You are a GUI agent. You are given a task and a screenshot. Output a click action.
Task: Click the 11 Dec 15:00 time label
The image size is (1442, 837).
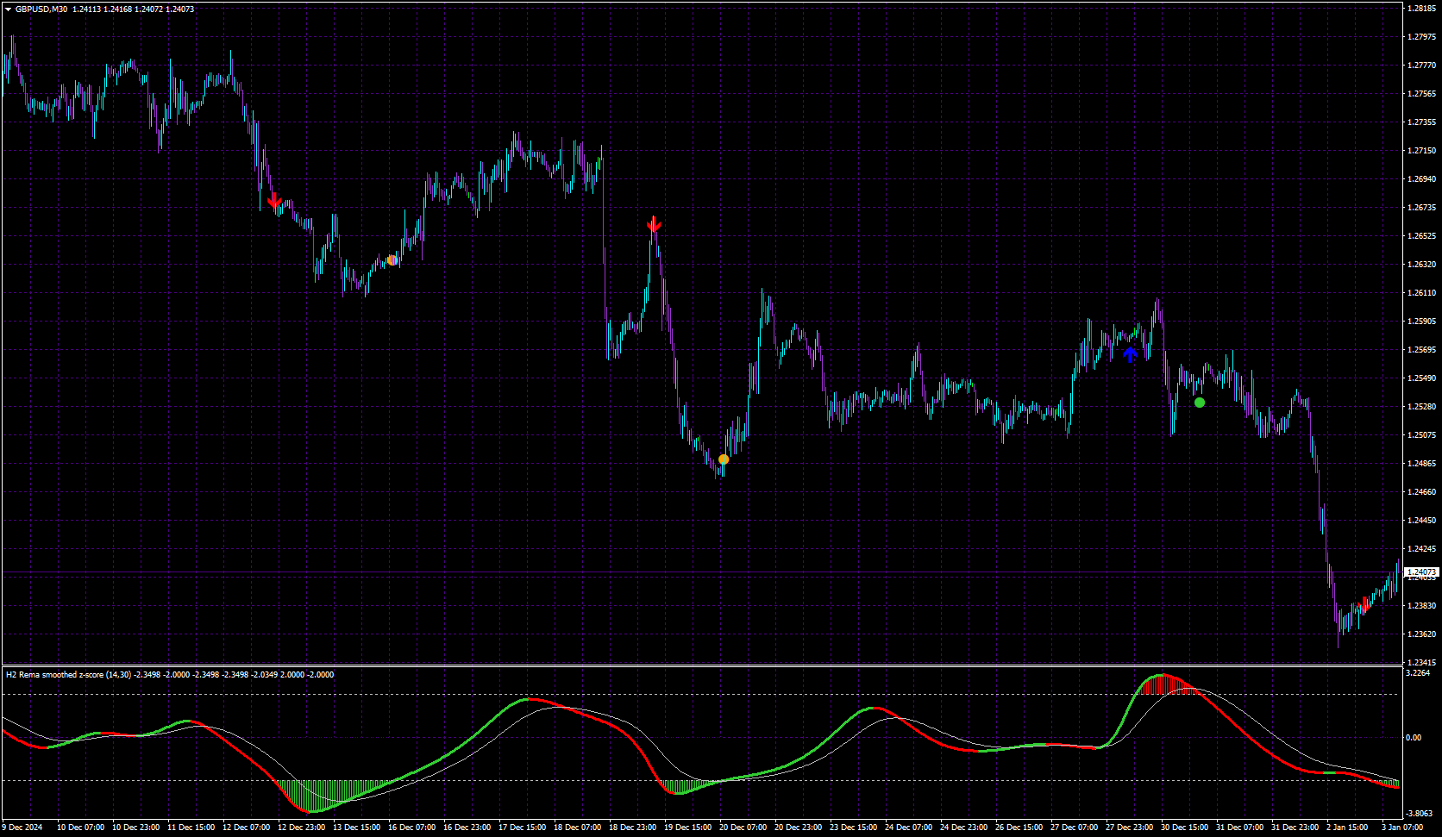191,828
